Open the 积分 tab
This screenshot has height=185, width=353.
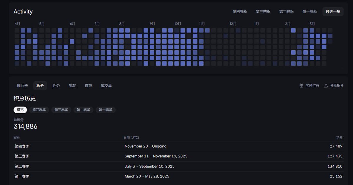click(x=40, y=85)
